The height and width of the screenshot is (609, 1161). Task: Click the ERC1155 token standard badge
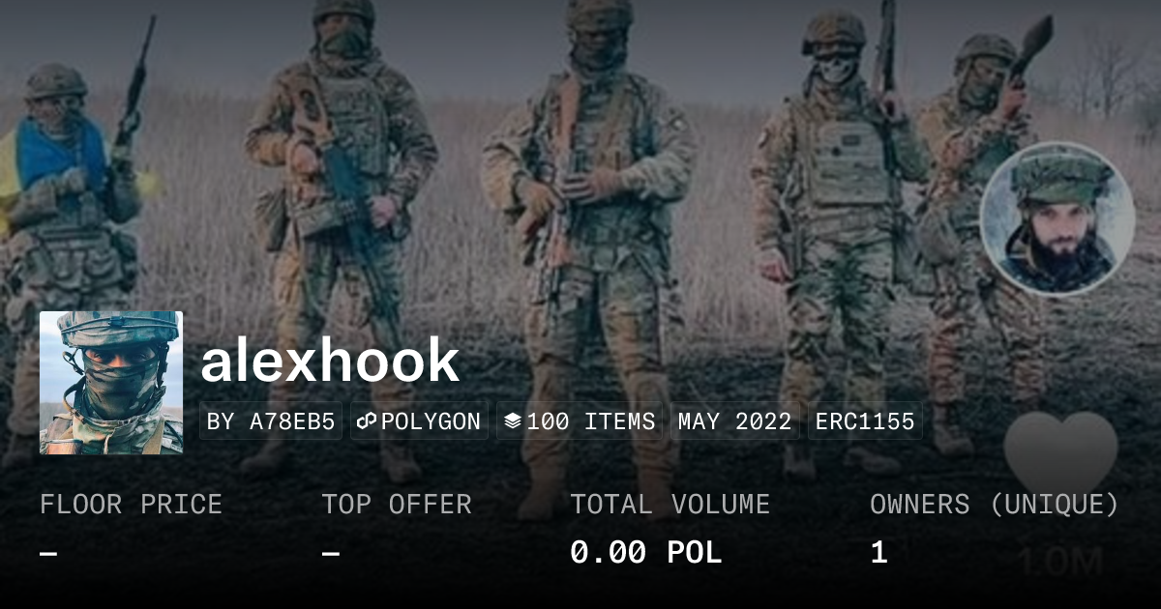point(865,421)
